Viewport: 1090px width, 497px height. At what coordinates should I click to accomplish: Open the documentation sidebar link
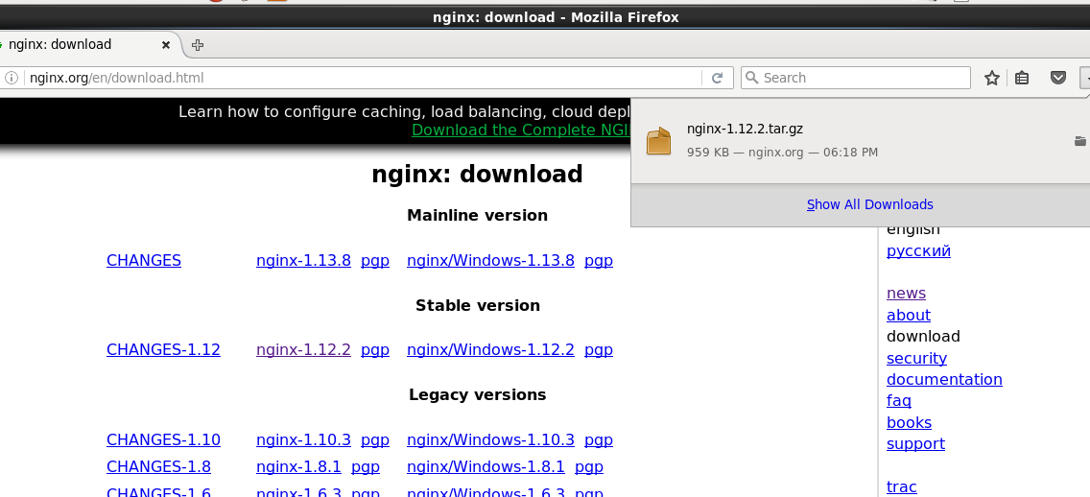pos(944,380)
